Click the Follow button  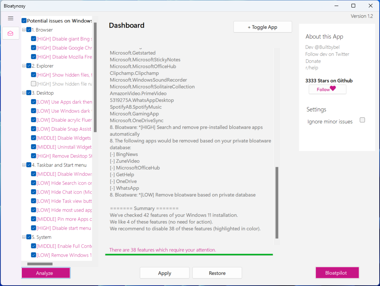tap(327, 89)
